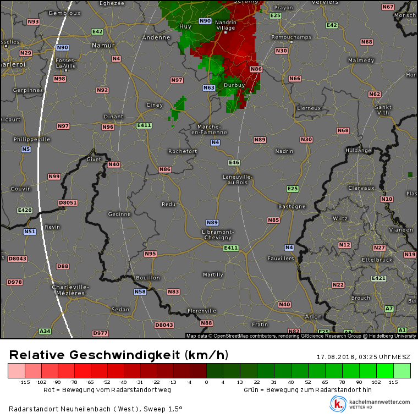Select the N92 road shield
The image size is (418, 418).
coord(102,90)
